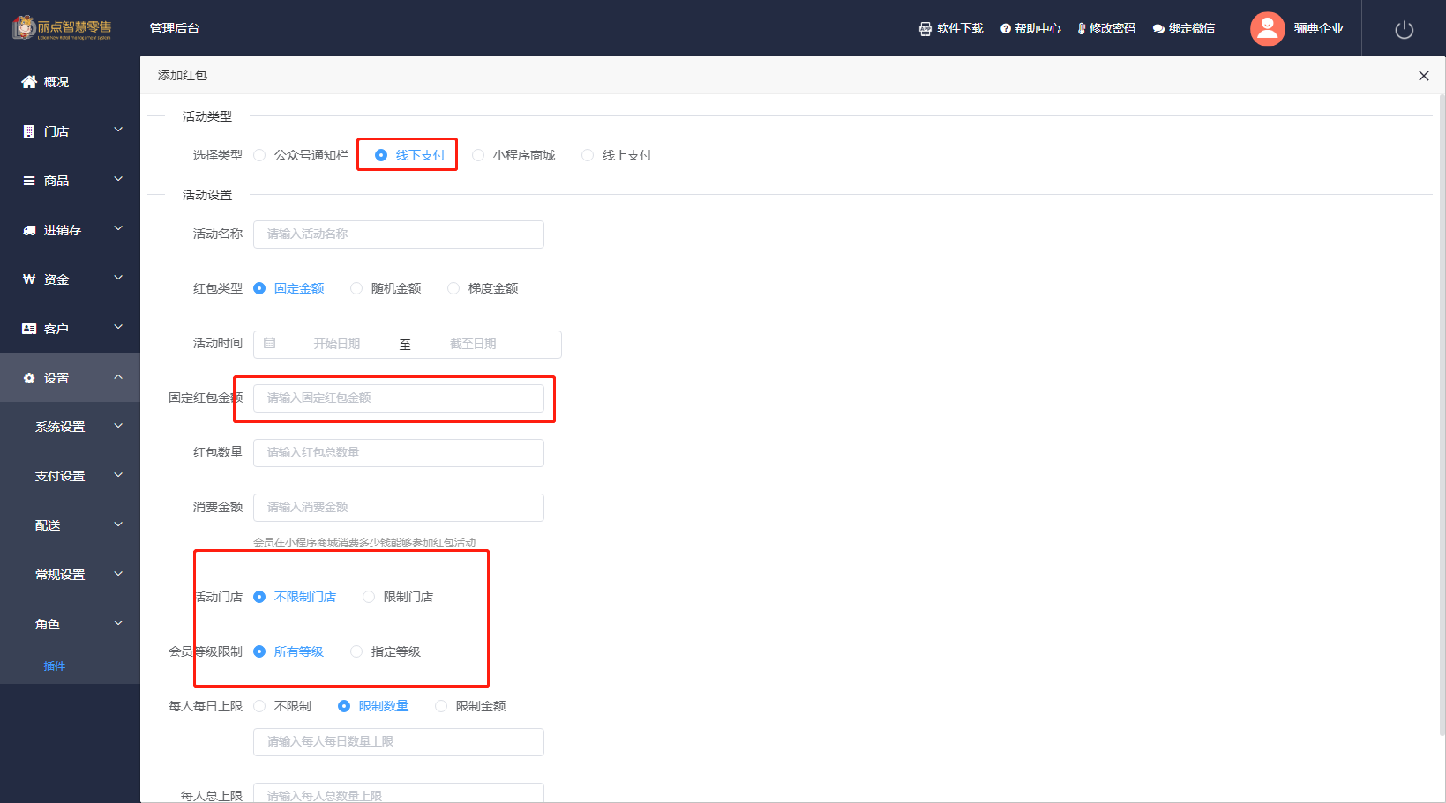Click the 概况 home icon

[x=29, y=82]
